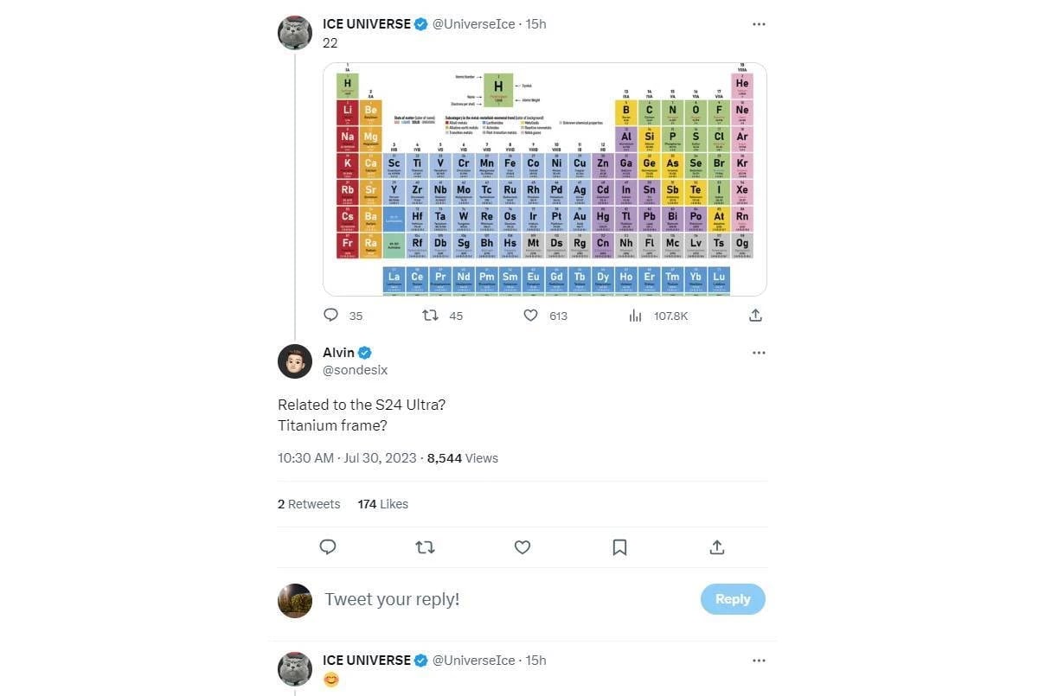Open more options for Alvin's tweet

point(759,352)
